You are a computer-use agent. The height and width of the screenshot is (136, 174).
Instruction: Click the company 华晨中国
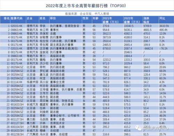[32, 82]
